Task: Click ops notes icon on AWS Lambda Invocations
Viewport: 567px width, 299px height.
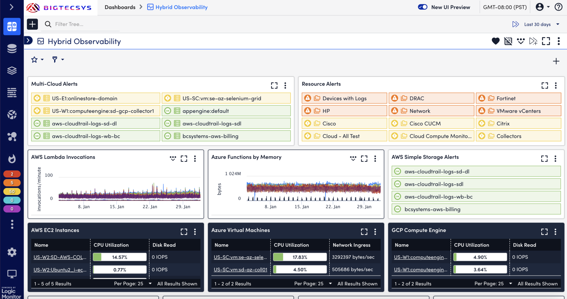Action: pos(173,158)
